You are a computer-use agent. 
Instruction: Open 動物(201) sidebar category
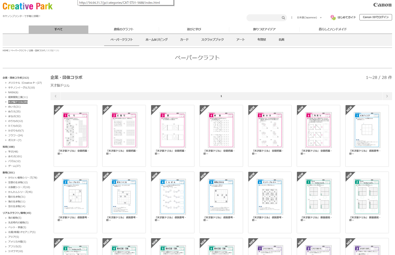(9, 173)
